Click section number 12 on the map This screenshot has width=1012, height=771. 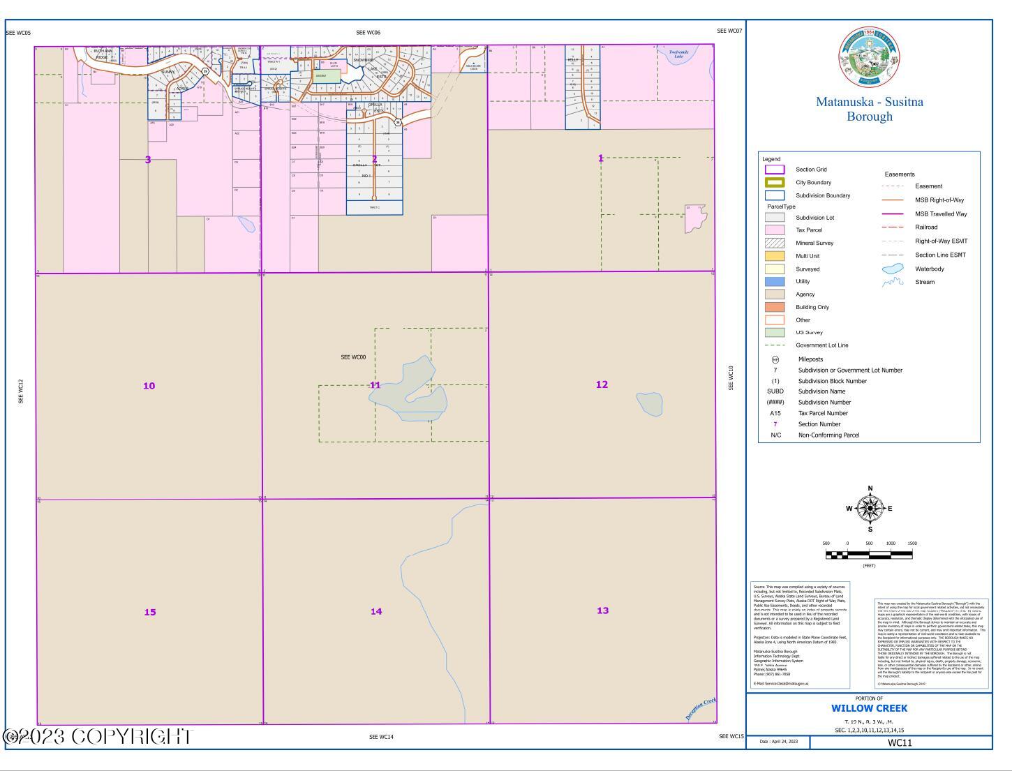tap(602, 384)
